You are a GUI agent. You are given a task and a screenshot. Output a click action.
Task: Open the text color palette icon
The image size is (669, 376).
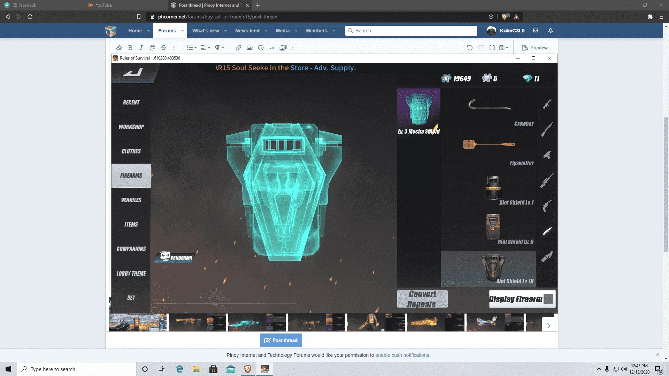[152, 48]
